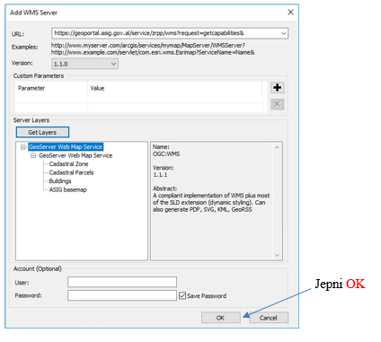Click the Get Layers button

pos(42,132)
